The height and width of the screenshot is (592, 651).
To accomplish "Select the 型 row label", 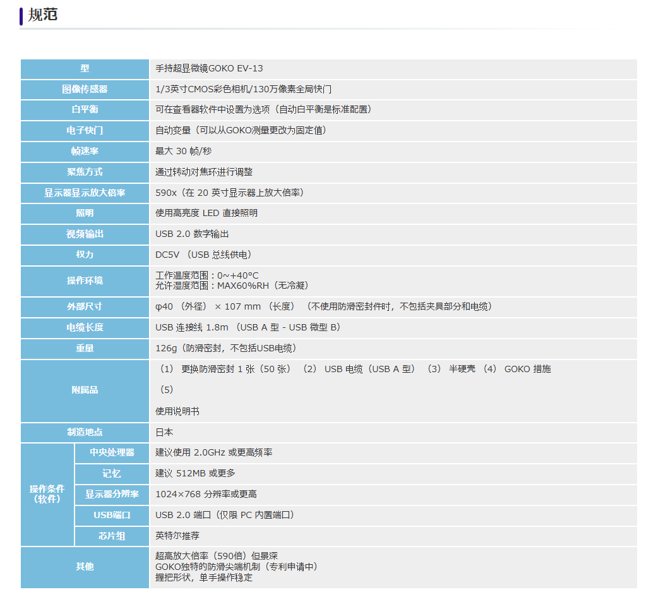I will tap(85, 68).
